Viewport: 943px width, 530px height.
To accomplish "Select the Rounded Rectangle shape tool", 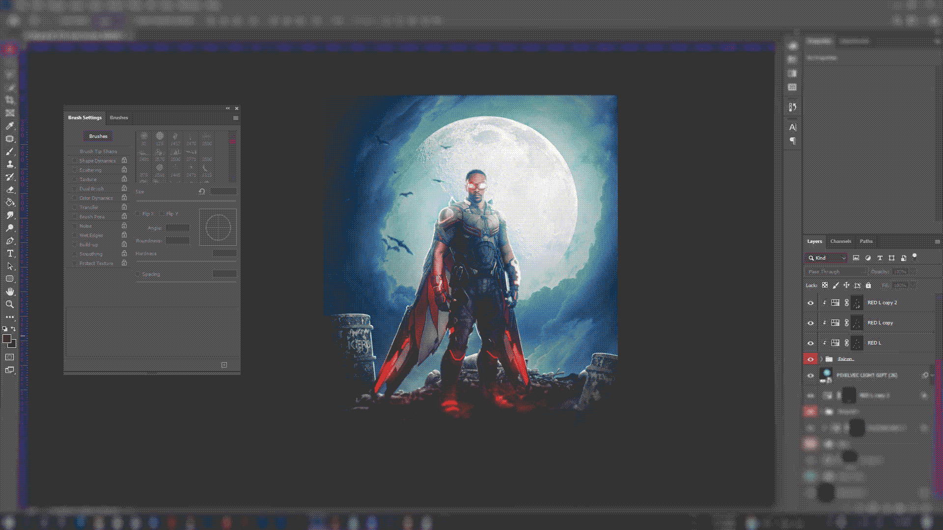I will 10,279.
